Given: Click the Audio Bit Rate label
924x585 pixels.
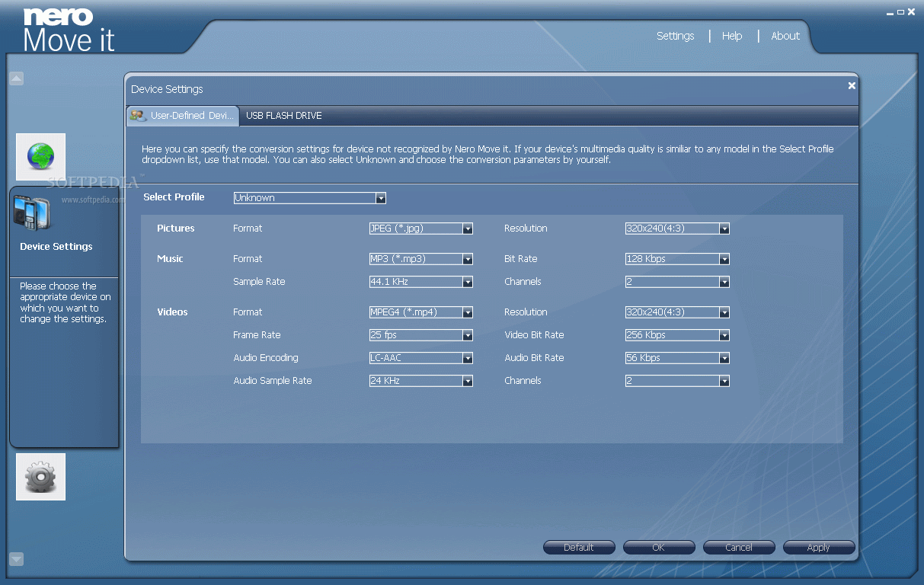Looking at the screenshot, I should 534,358.
